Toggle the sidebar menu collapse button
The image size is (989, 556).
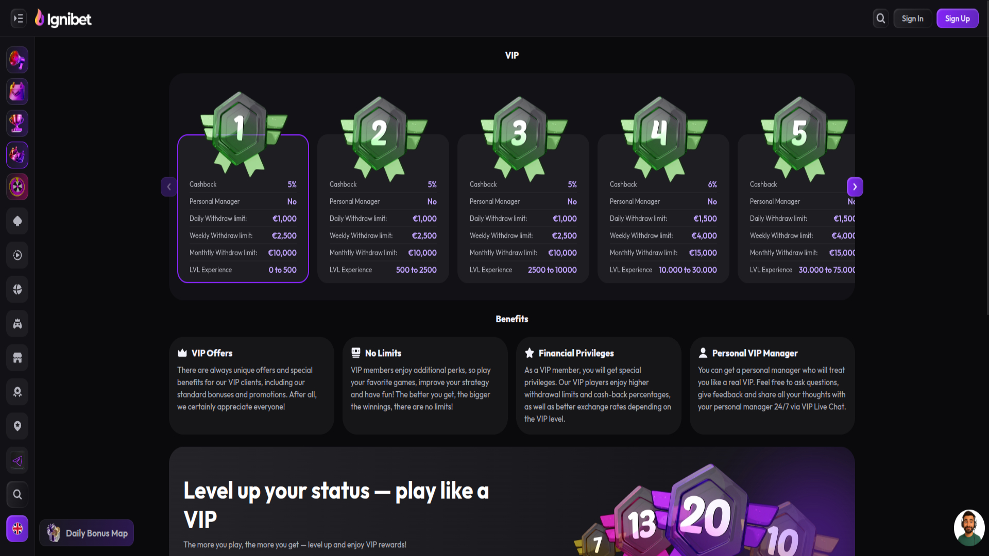coord(19,19)
